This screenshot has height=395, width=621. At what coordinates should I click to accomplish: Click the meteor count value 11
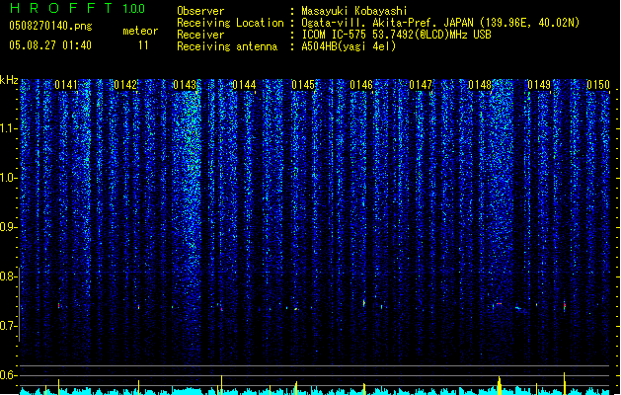pyautogui.click(x=143, y=45)
